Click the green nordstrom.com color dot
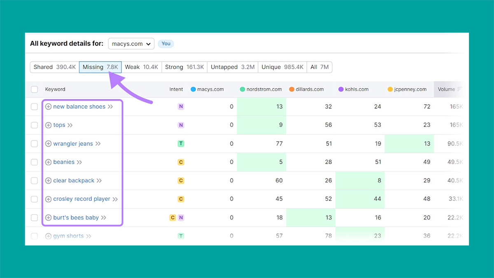This screenshot has width=494, height=278. 242,89
